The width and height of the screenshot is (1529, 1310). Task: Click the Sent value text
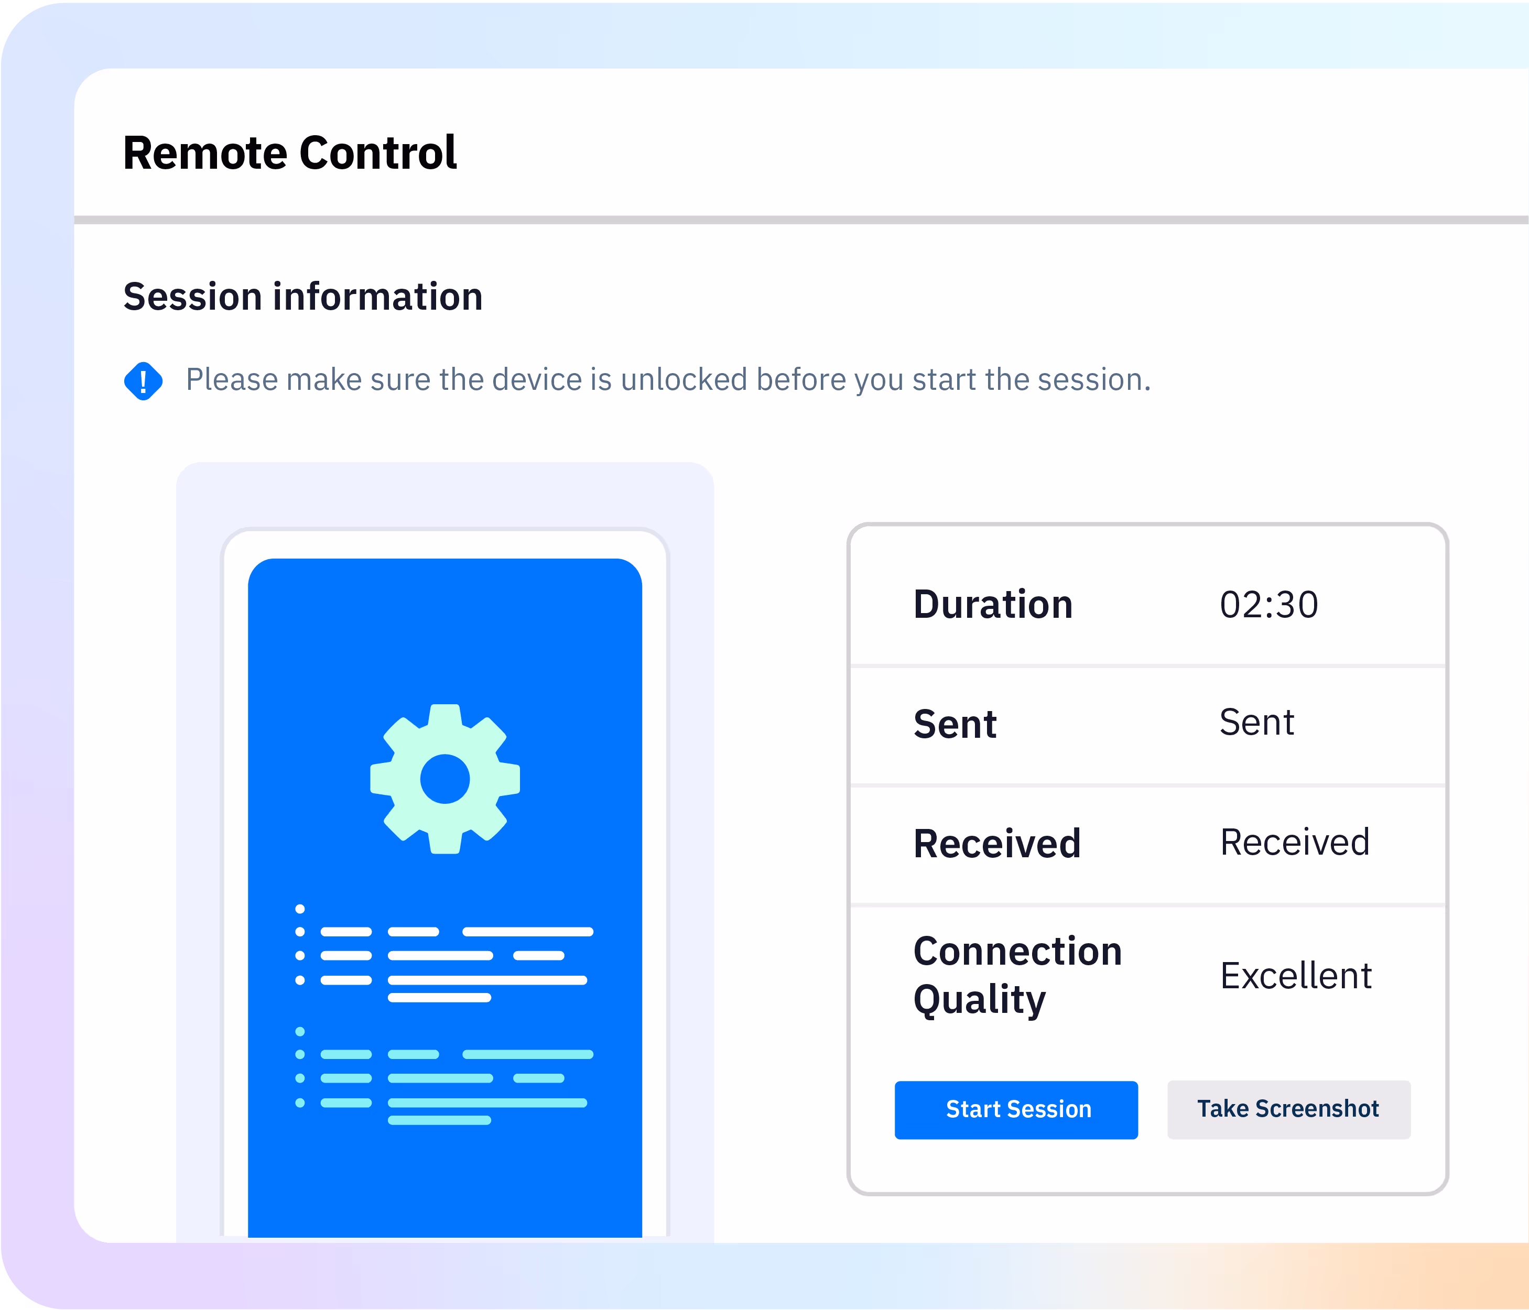[x=1257, y=722]
